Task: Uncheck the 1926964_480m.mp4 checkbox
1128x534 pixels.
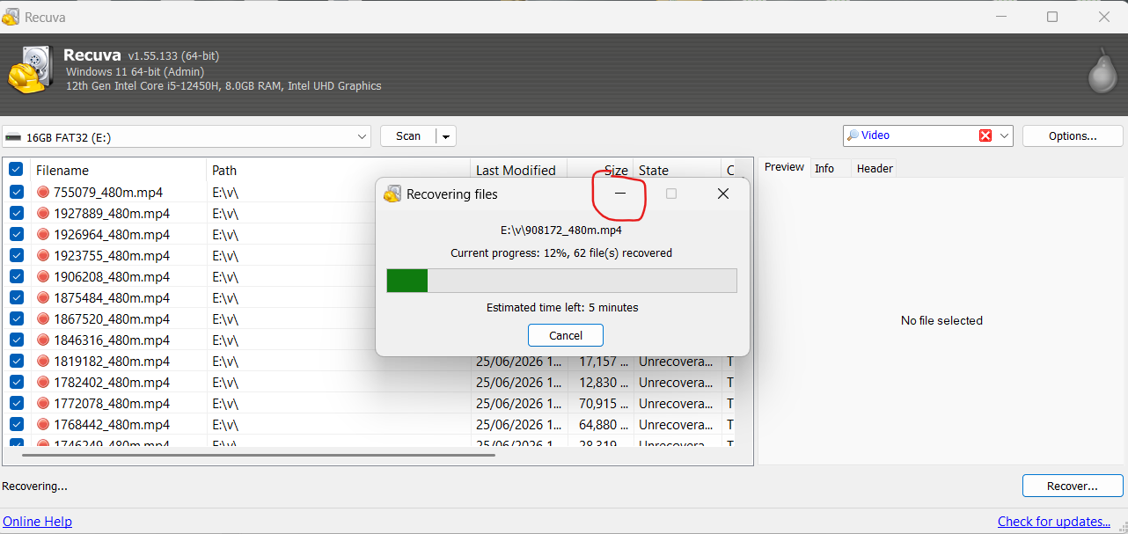Action: click(16, 234)
